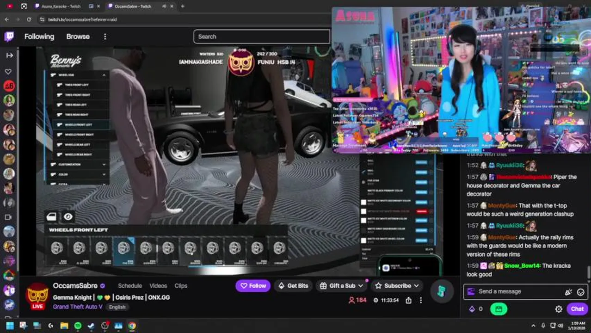This screenshot has height=333, width=591.
Task: Reload the current page
Action: tap(29, 19)
